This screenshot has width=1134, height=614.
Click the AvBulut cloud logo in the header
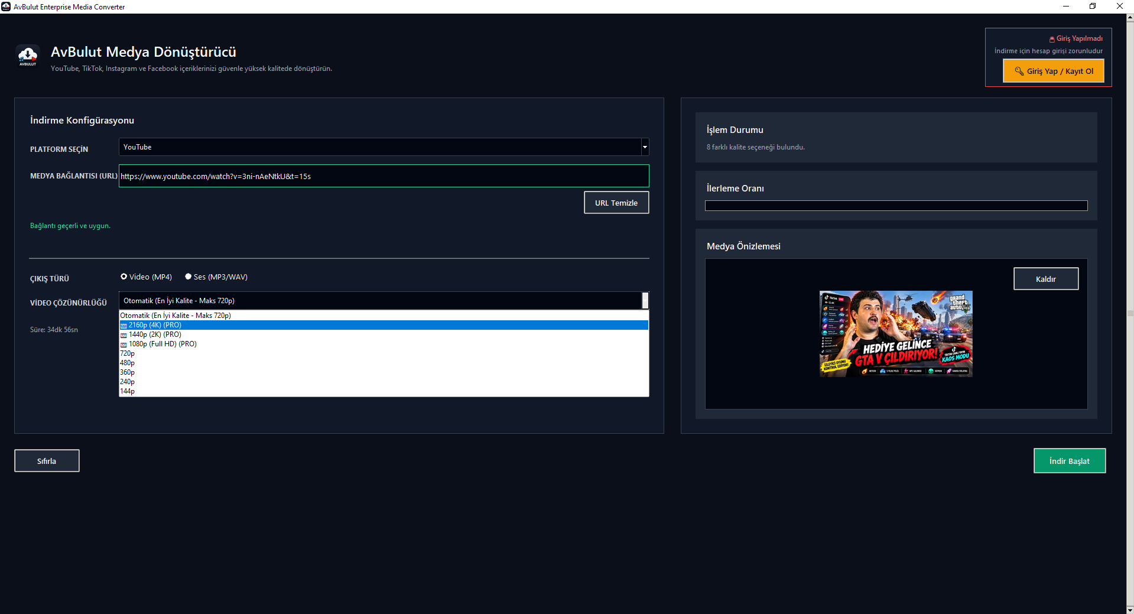(x=28, y=56)
